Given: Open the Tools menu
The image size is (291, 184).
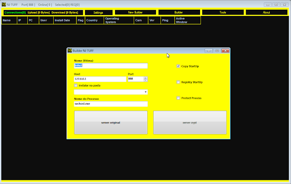Looking at the screenshot, I should [x=223, y=12].
